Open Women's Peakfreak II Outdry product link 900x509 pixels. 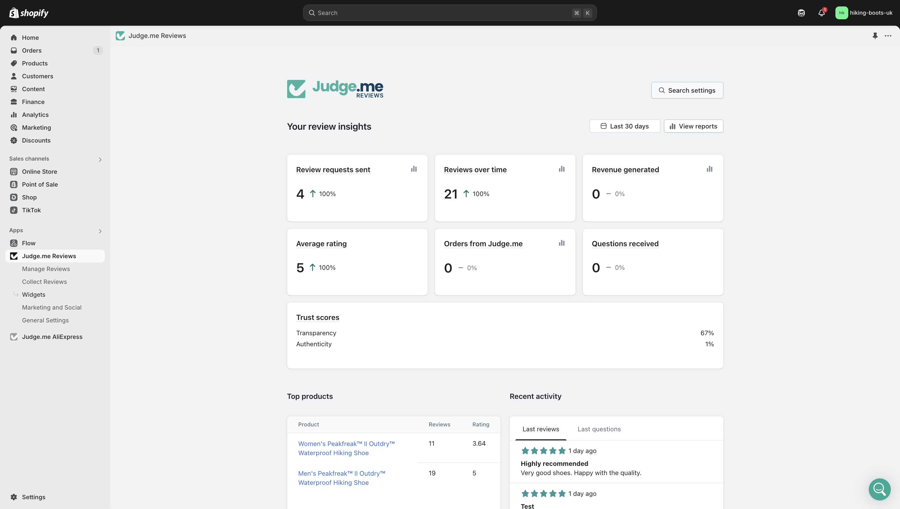[346, 448]
